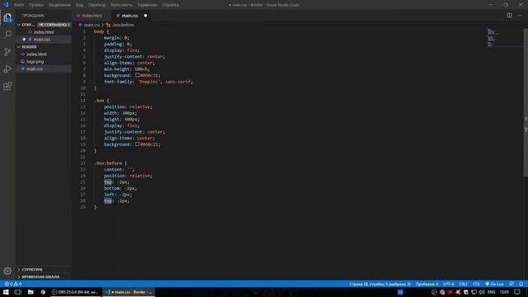Click the editor minimap

tap(504, 37)
